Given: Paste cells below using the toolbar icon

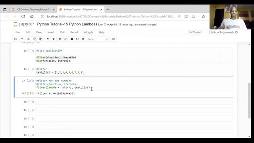Looking at the screenshot, I should pyautogui.click(x=40, y=39).
